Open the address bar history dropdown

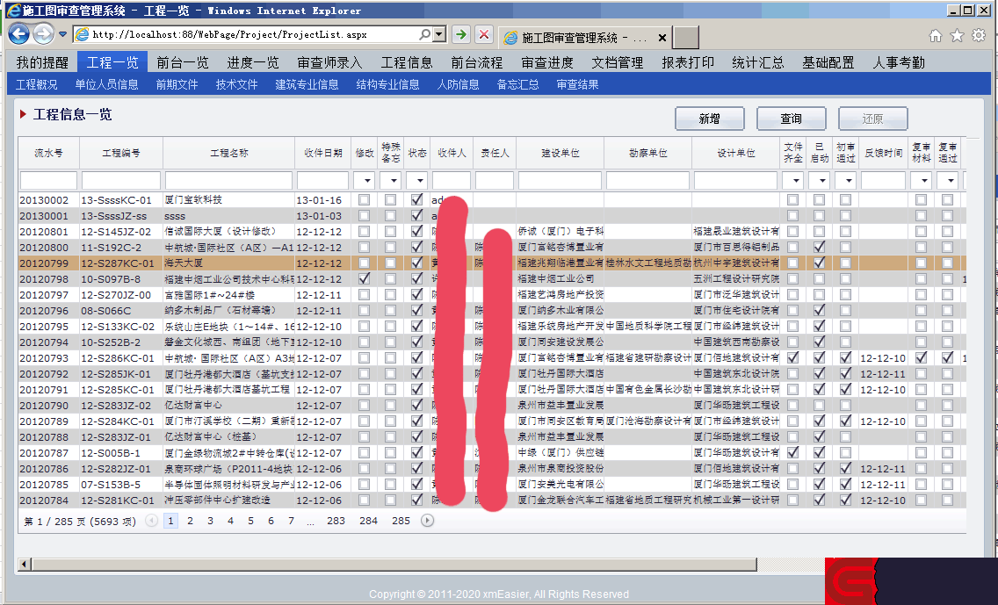tap(439, 34)
